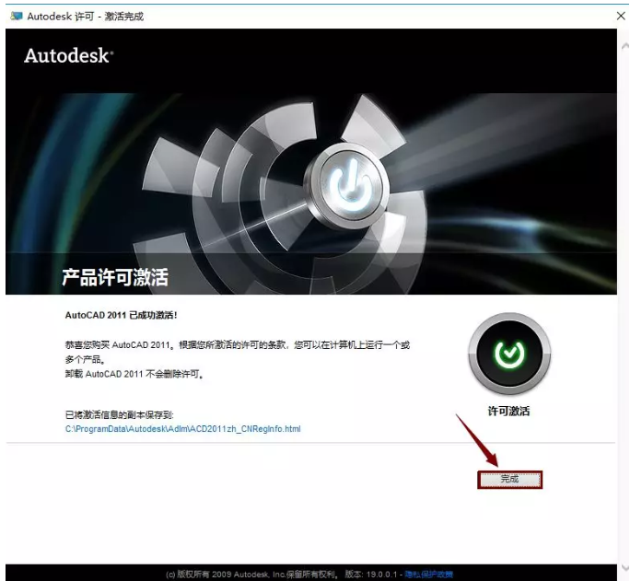Image resolution: width=630 pixels, height=581 pixels.
Task: Close the Autodesk 许可 window
Action: tap(621, 16)
